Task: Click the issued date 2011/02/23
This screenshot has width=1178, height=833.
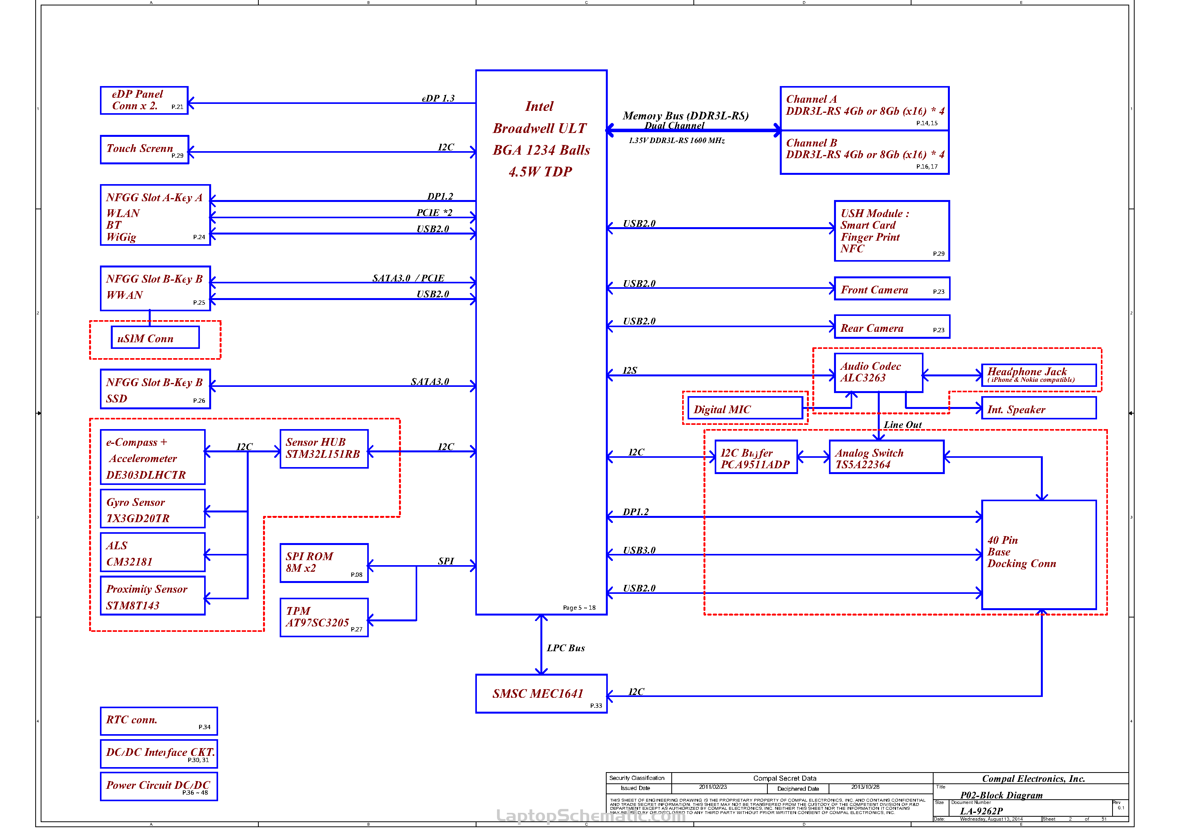Action: 713,787
